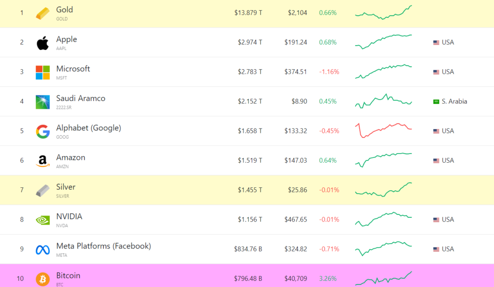
Task: Click the Saudi Aramco logo icon
Action: tap(42, 102)
